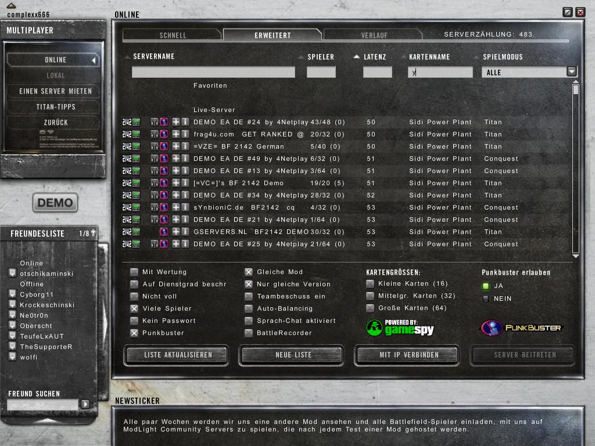The width and height of the screenshot is (595, 446).
Task: Disable Nur gleiche Version filter
Action: coord(249,284)
